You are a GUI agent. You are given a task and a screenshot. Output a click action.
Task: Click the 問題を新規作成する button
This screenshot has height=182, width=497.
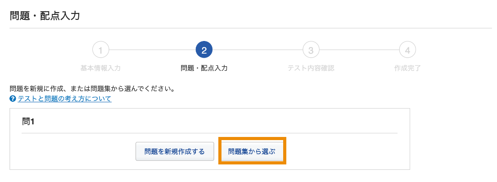coord(175,151)
